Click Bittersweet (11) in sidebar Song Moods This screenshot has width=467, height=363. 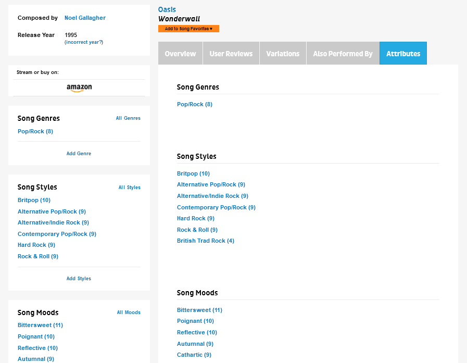[40, 325]
